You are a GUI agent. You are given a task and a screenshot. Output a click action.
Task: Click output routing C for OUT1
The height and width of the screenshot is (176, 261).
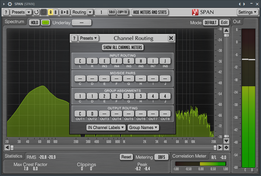80,114
